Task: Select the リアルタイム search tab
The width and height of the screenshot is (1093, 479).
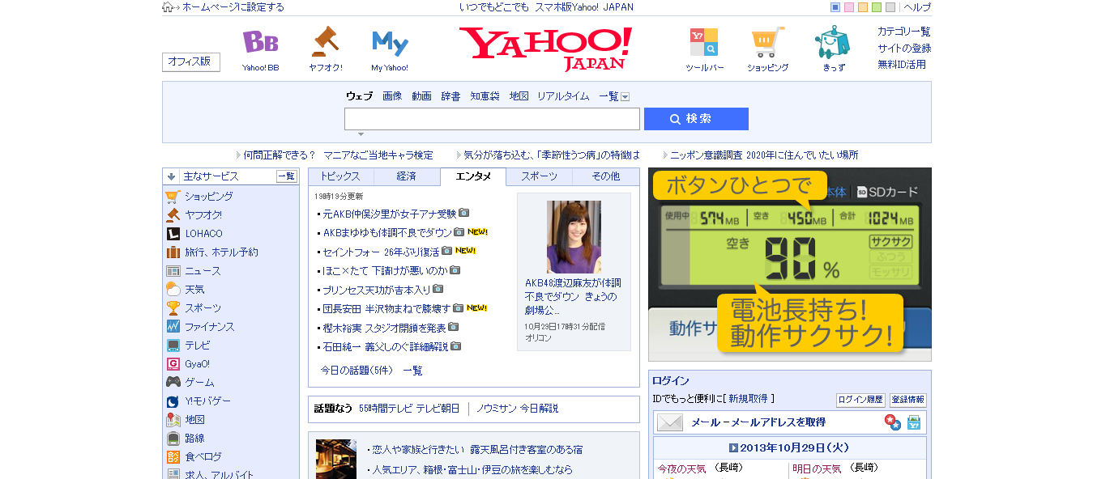Action: coord(563,96)
